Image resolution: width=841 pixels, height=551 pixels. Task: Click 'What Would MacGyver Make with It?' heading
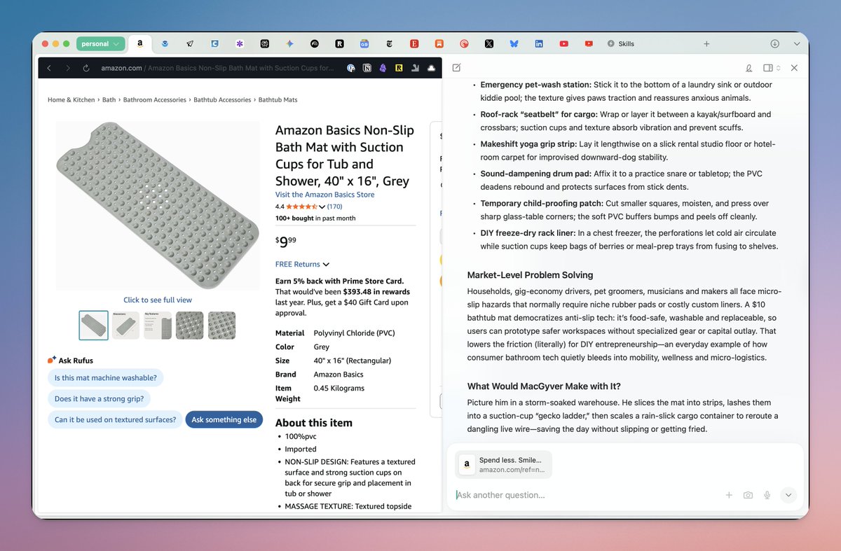(544, 386)
